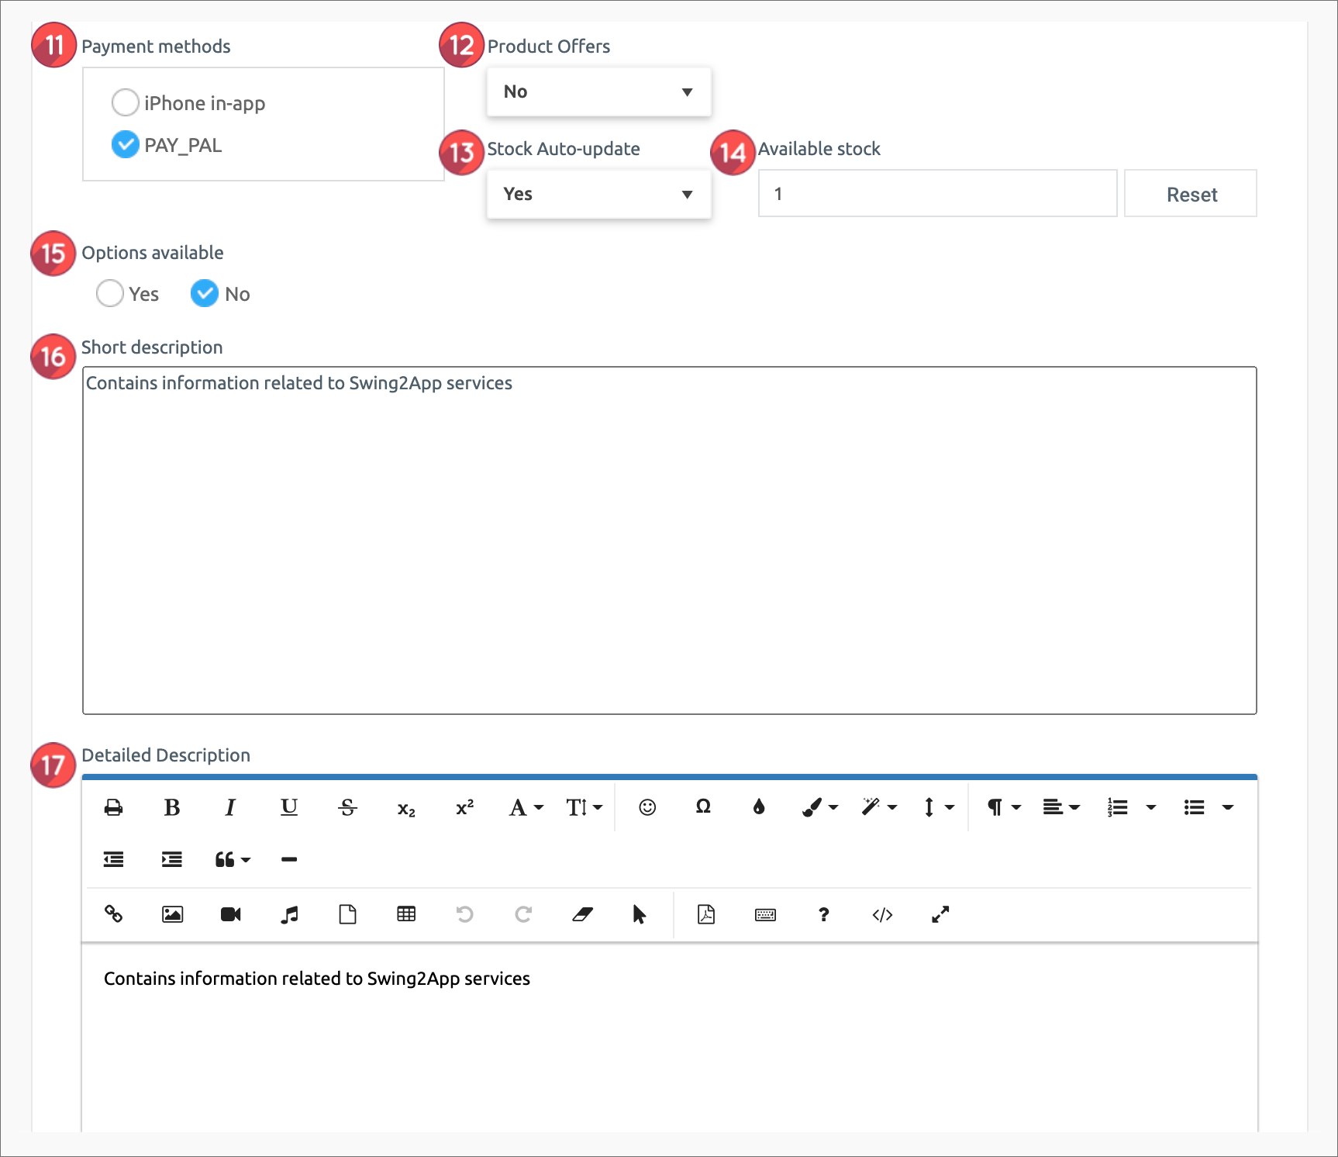Image resolution: width=1338 pixels, height=1157 pixels.
Task: Click the Bold formatting icon
Action: [172, 808]
